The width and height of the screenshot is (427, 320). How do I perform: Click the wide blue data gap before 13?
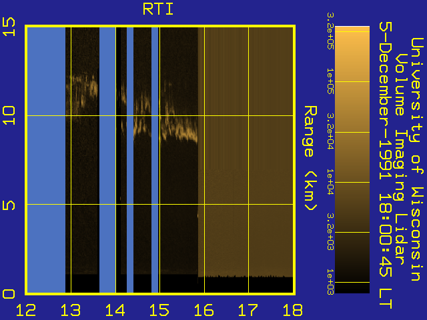point(46,160)
